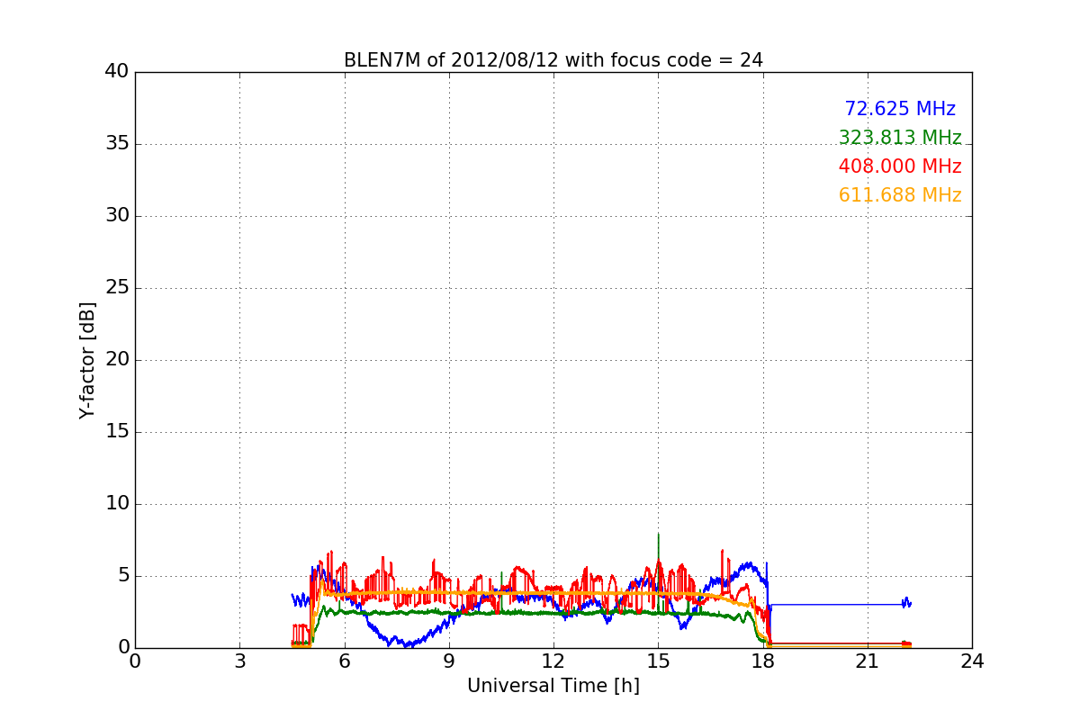Click the plot title 'BLEN7M of 2012/08/12 with focus code = 24'
Image resolution: width=1080 pixels, height=720 pixels.
click(x=553, y=60)
